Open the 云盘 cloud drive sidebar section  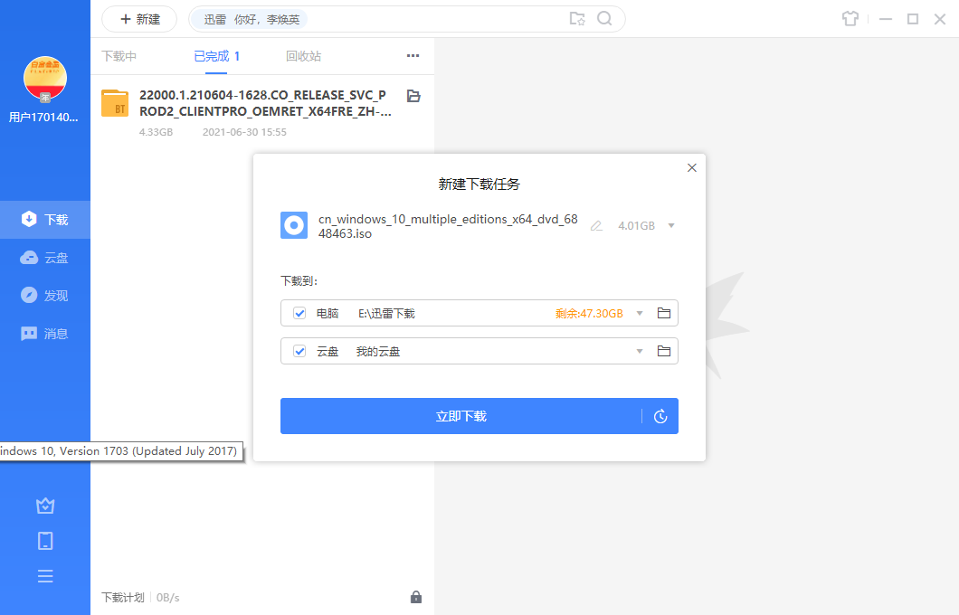pos(45,257)
